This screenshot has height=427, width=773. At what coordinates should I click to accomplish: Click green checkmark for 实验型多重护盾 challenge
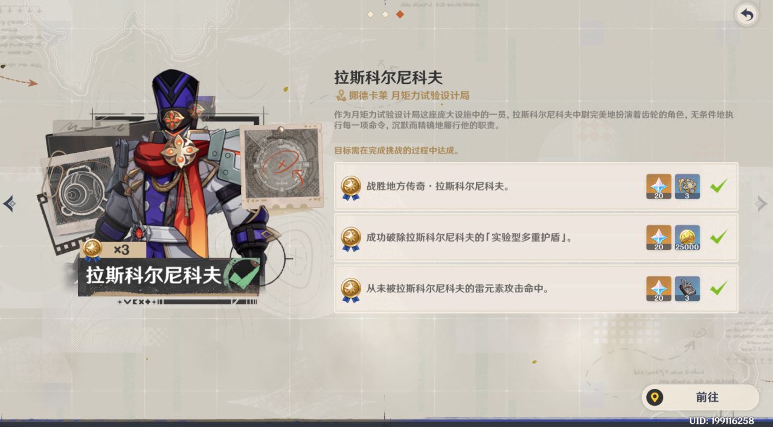click(718, 237)
